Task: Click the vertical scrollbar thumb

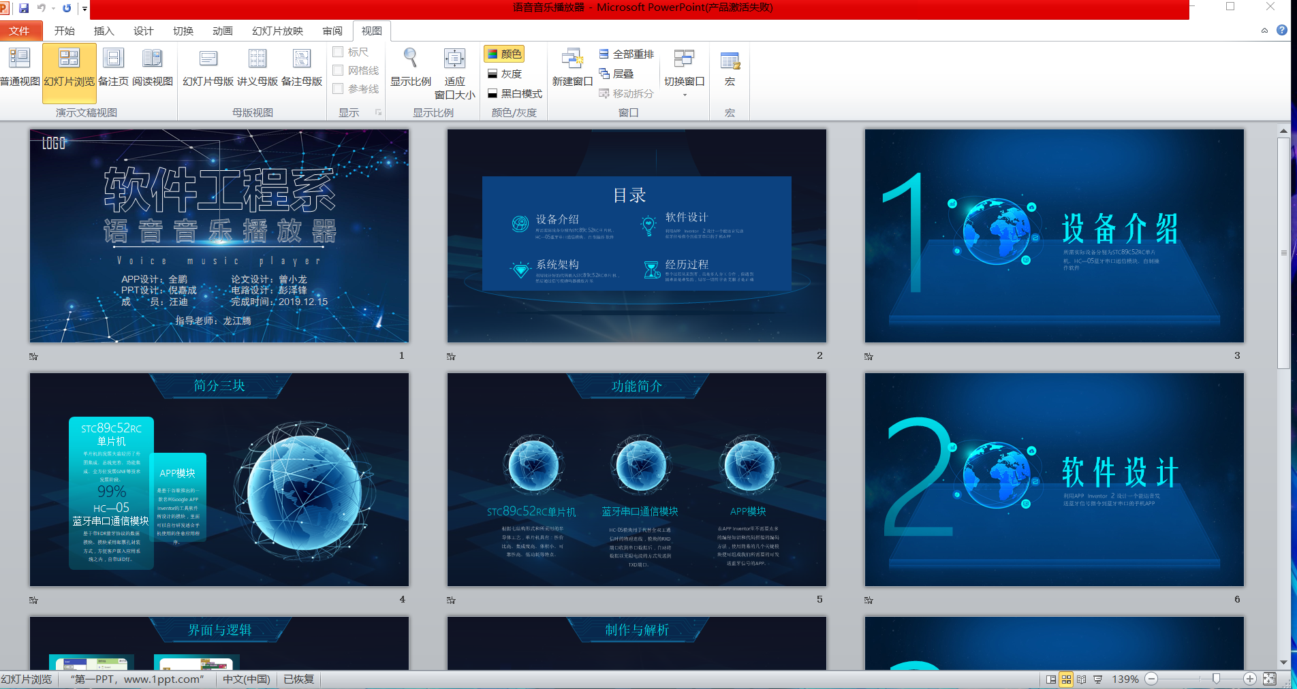Action: [1283, 253]
